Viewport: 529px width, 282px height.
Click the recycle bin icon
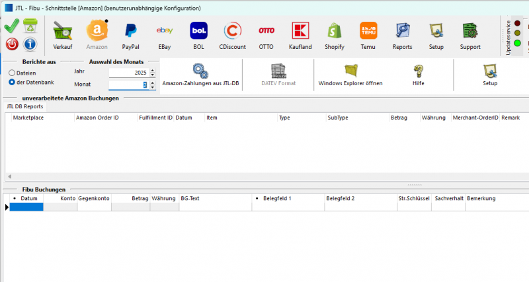click(30, 26)
